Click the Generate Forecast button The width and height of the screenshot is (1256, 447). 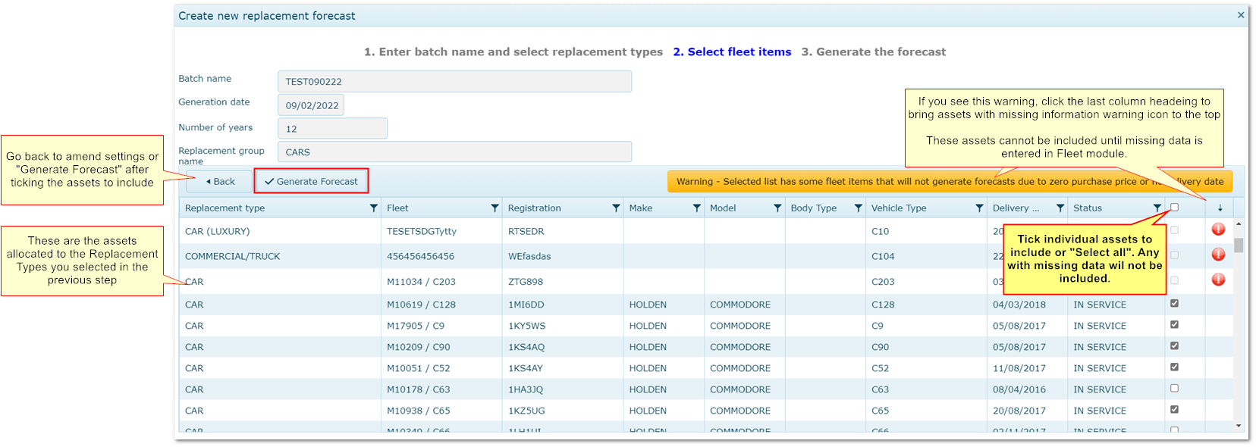[311, 182]
